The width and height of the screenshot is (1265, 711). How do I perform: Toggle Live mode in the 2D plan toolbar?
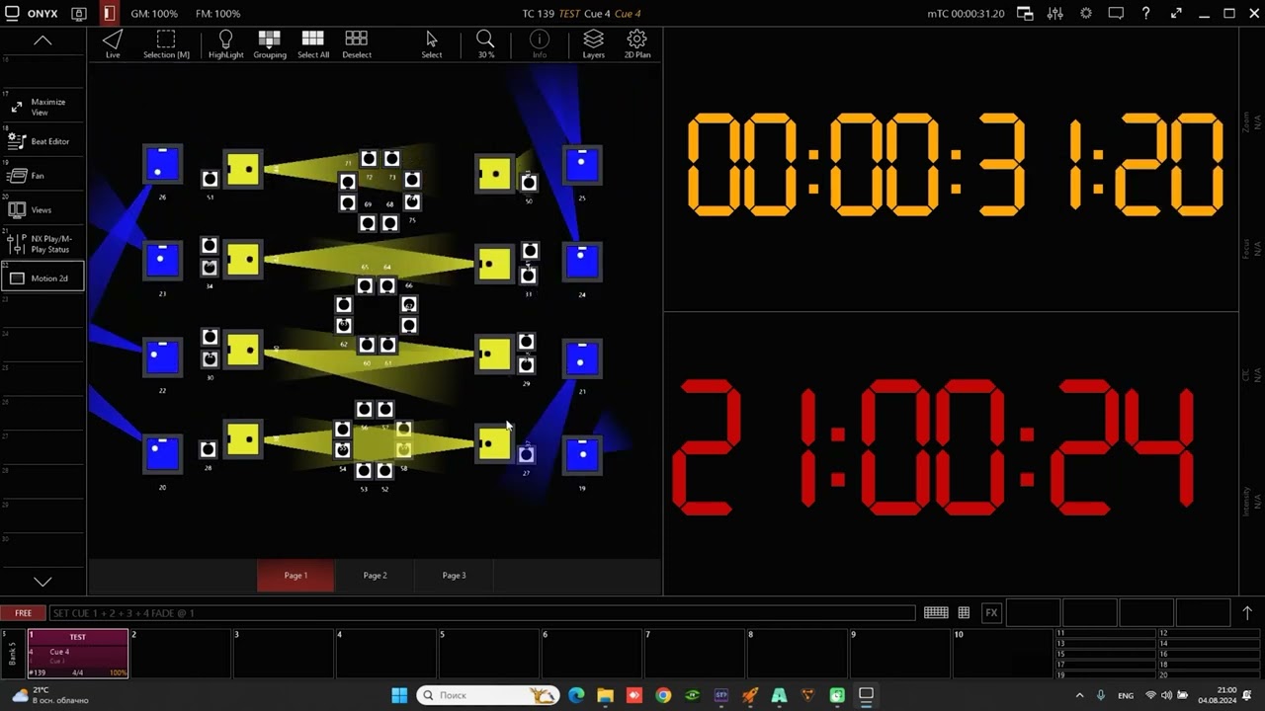[113, 43]
